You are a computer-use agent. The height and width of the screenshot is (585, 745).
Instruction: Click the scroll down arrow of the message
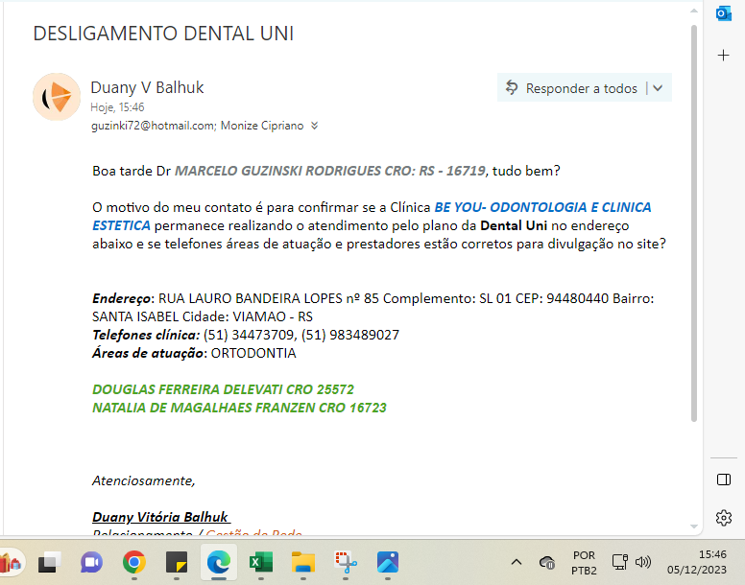coord(694,526)
